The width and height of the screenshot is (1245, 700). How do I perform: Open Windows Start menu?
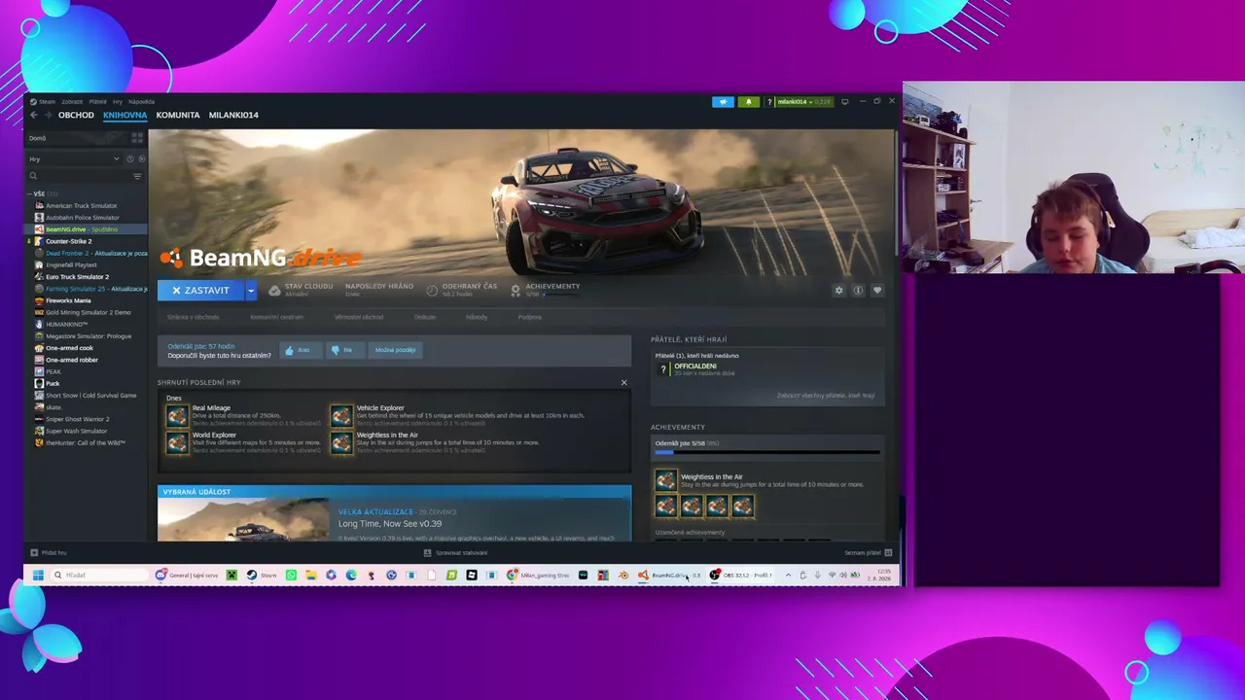tap(38, 575)
